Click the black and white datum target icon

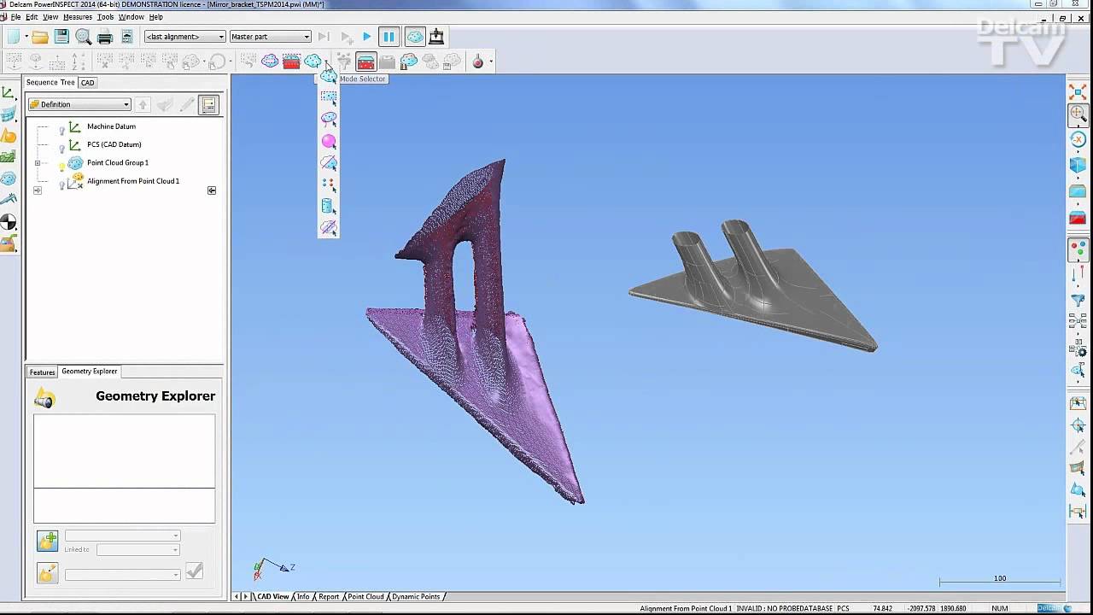[x=9, y=222]
